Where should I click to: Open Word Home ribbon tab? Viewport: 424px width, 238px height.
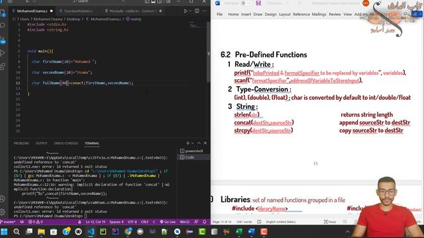[233, 15]
